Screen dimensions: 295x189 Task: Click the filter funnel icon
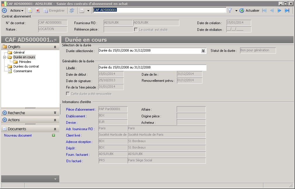[x=230, y=10]
